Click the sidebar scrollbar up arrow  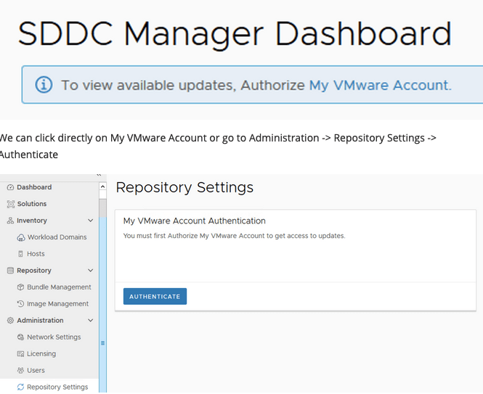[102, 187]
